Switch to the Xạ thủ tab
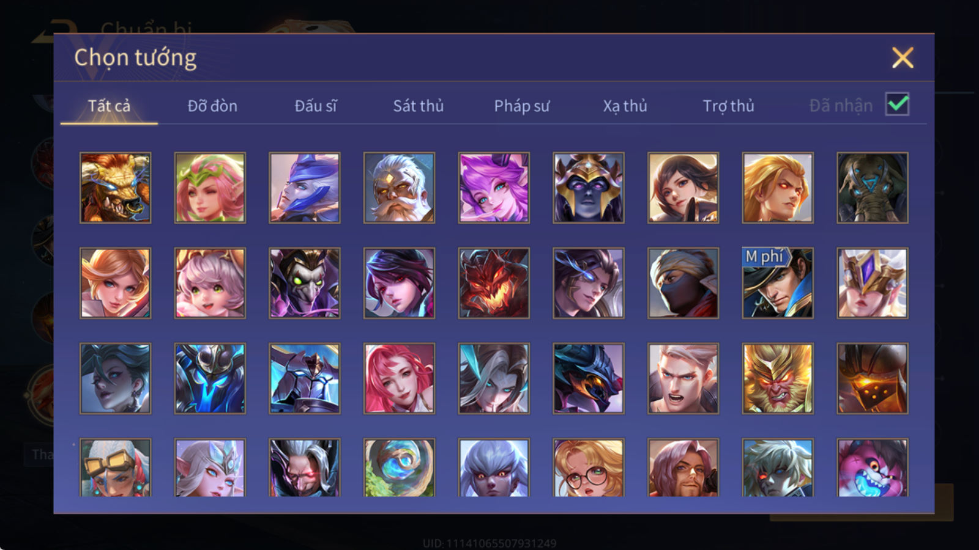979x550 pixels. coord(625,106)
